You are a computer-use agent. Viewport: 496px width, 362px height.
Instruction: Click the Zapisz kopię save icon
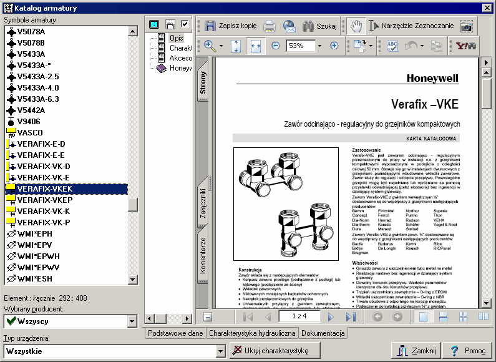210,26
